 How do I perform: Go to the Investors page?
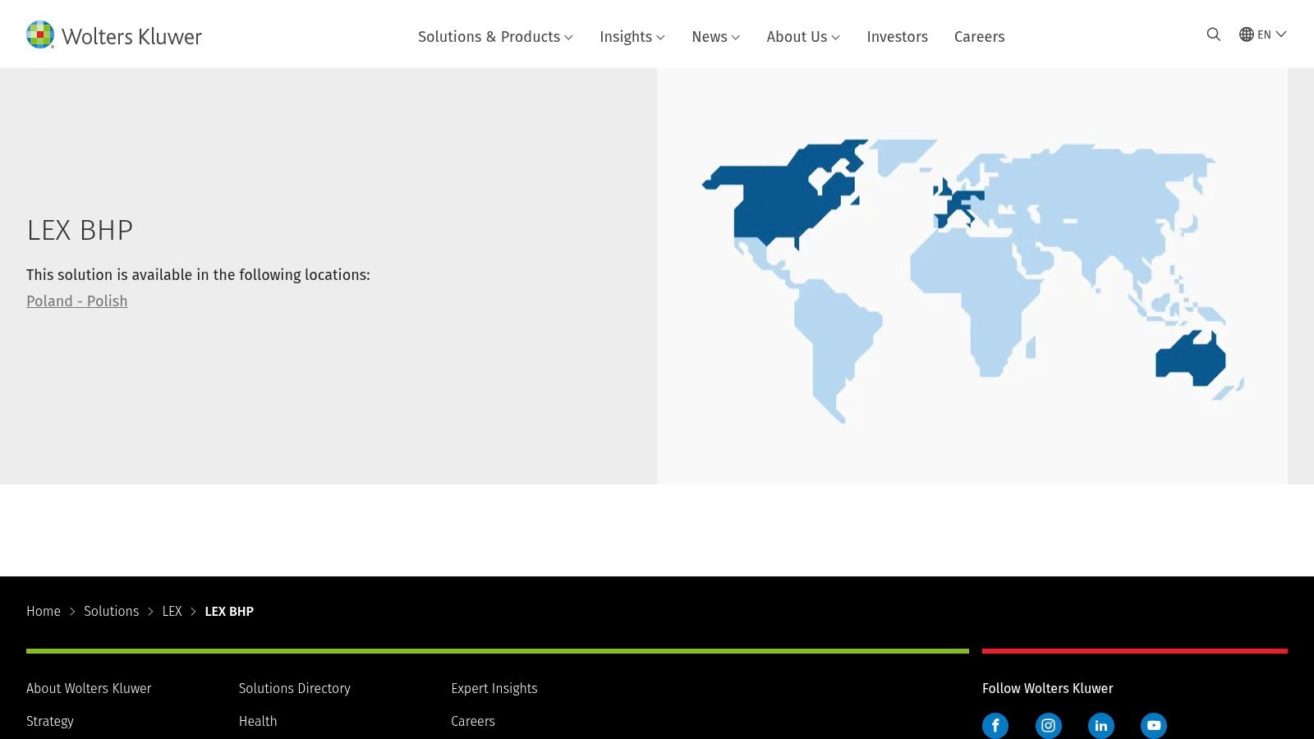pyautogui.click(x=897, y=37)
